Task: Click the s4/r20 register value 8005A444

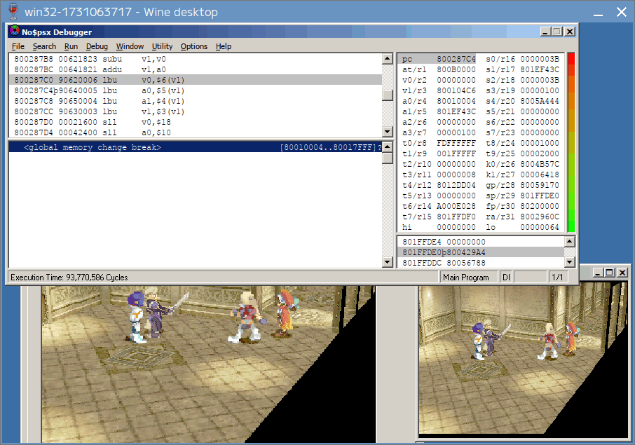Action: [x=540, y=101]
